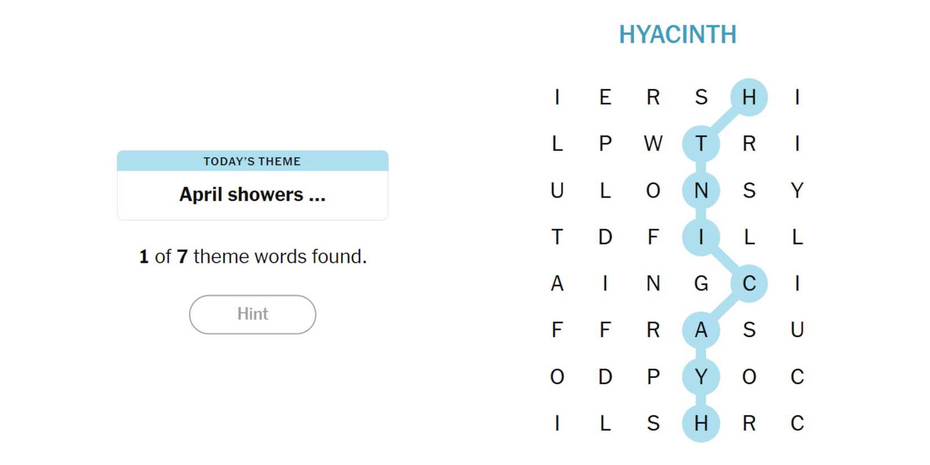
Task: Tap the highlighted letter I
Action: point(701,237)
